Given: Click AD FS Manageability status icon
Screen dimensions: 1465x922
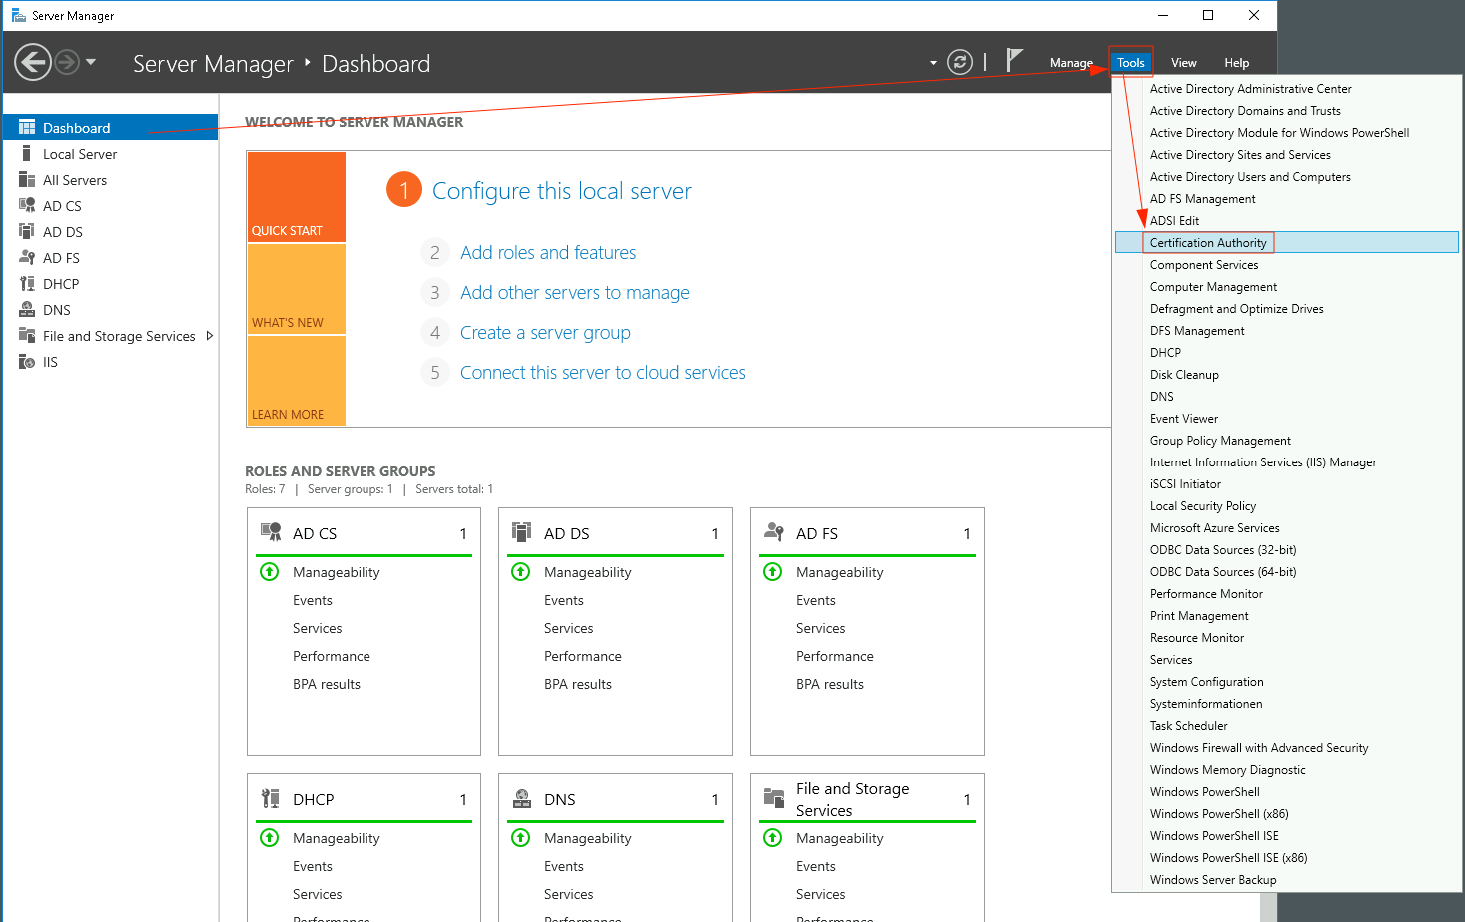Looking at the screenshot, I should 773,572.
